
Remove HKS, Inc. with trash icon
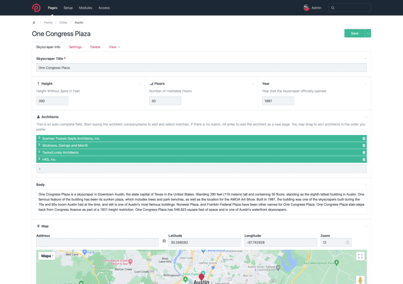click(364, 159)
